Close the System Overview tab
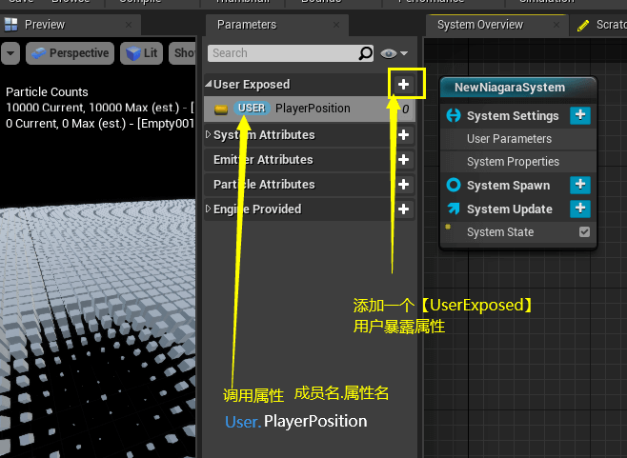 tap(556, 25)
